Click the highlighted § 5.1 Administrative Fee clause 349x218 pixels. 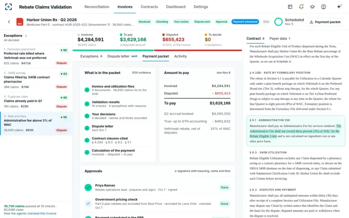pos(296,131)
